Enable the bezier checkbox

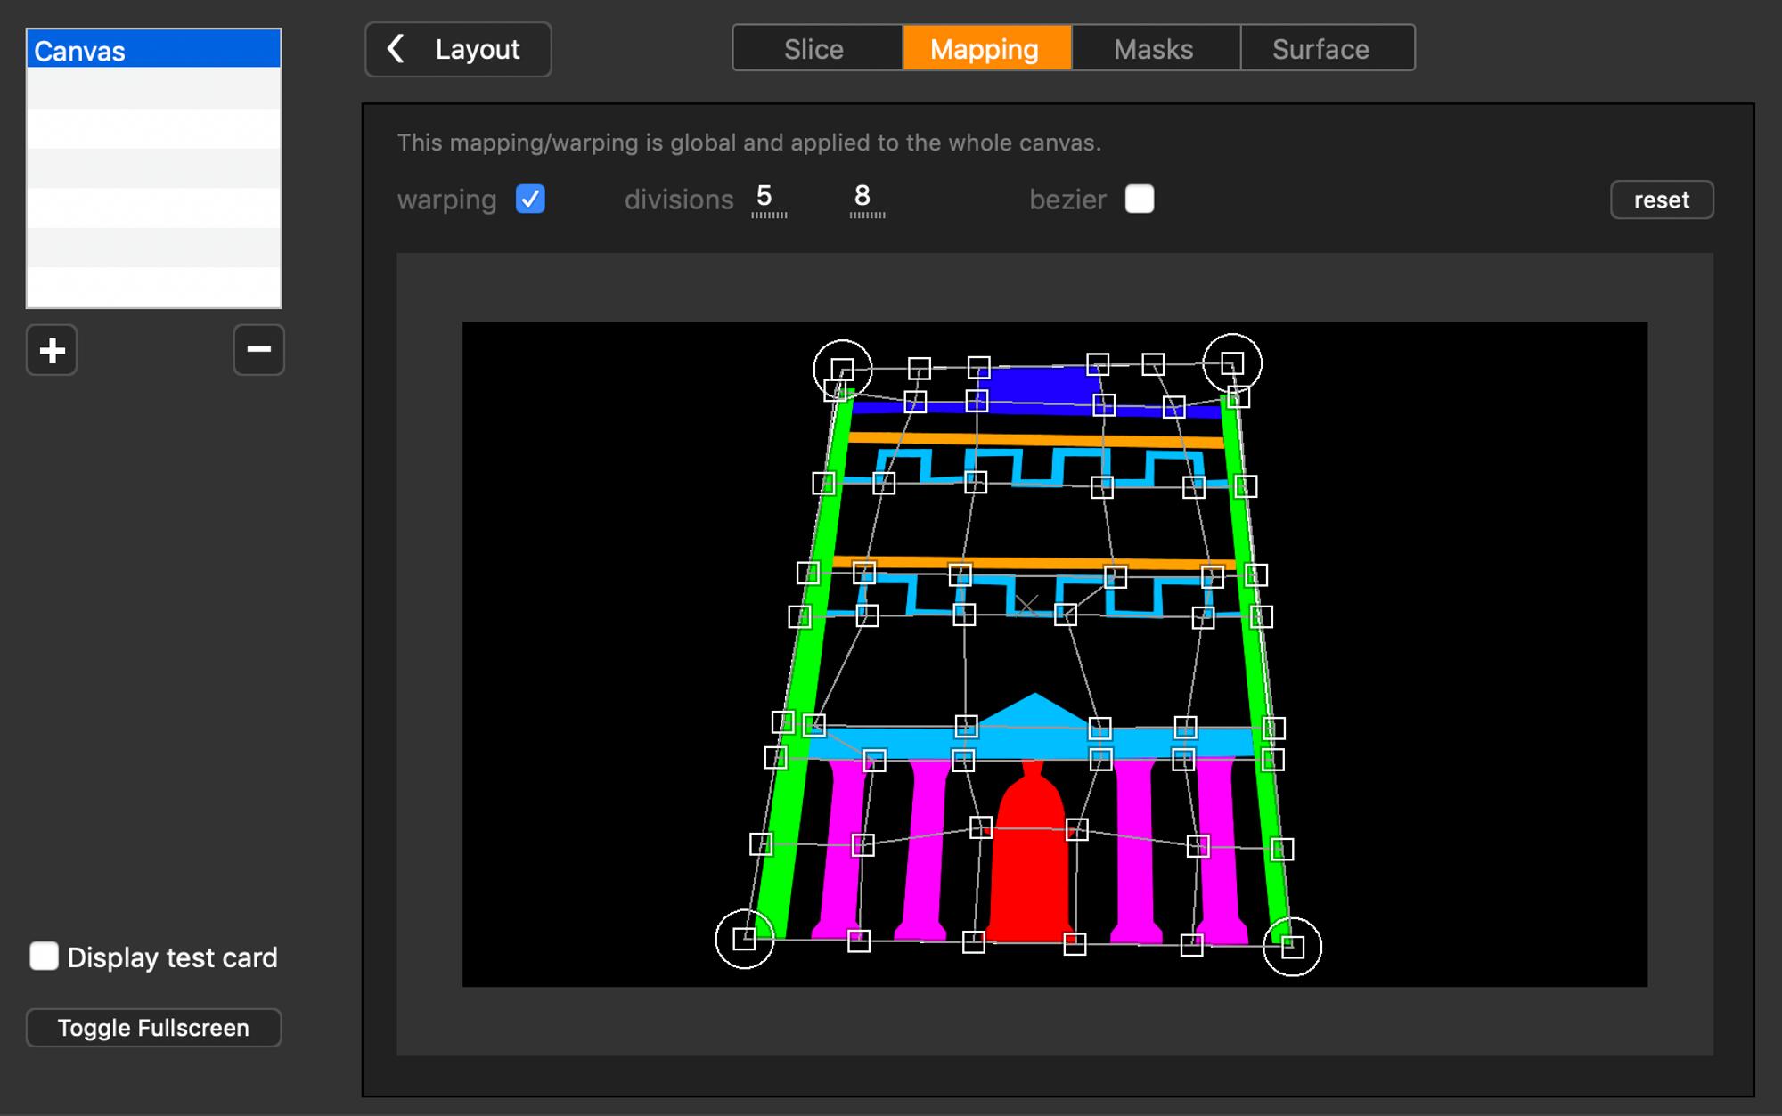(1139, 199)
